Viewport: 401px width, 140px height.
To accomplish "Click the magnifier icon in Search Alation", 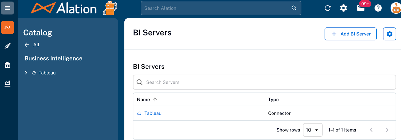I will (294, 8).
